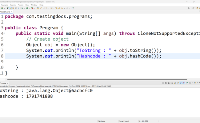Toggle Show Console on Standard Out change

point(181,83)
